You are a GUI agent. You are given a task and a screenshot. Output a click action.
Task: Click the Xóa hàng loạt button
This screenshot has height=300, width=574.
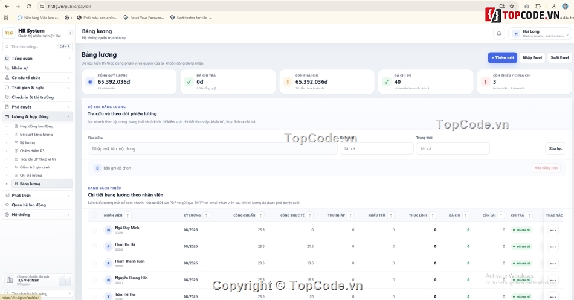[546, 168]
